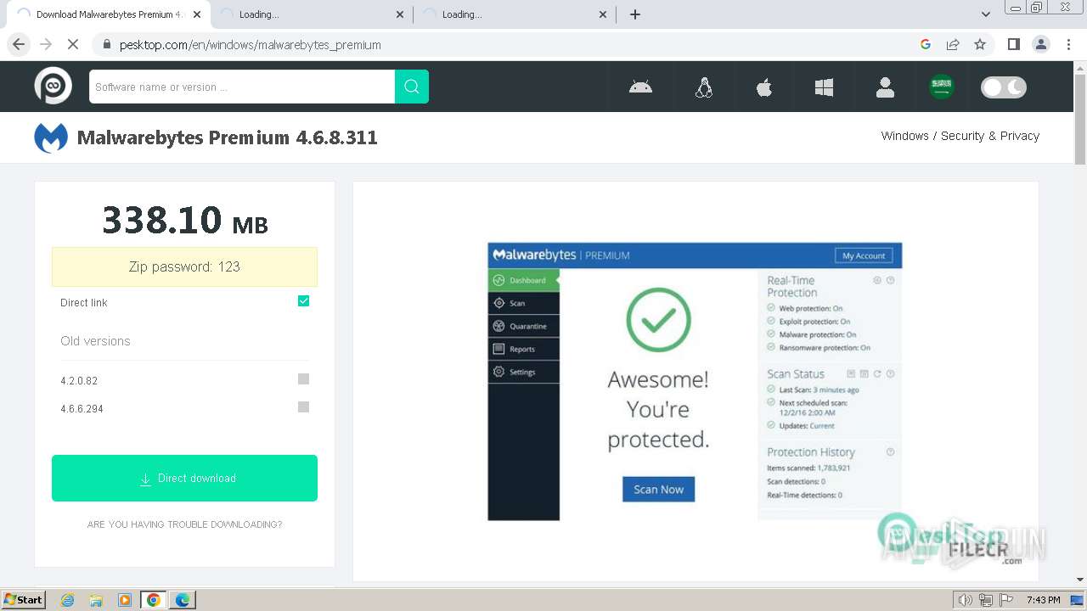
Task: Open ARE YOU HAVING TROUBLE DOWNLOADING link
Action: pyautogui.click(x=184, y=524)
